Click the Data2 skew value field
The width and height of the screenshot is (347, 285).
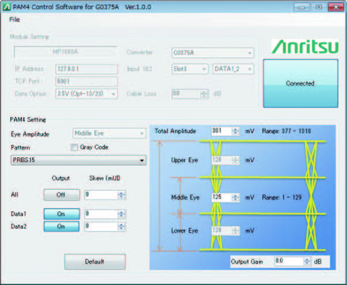(101, 226)
